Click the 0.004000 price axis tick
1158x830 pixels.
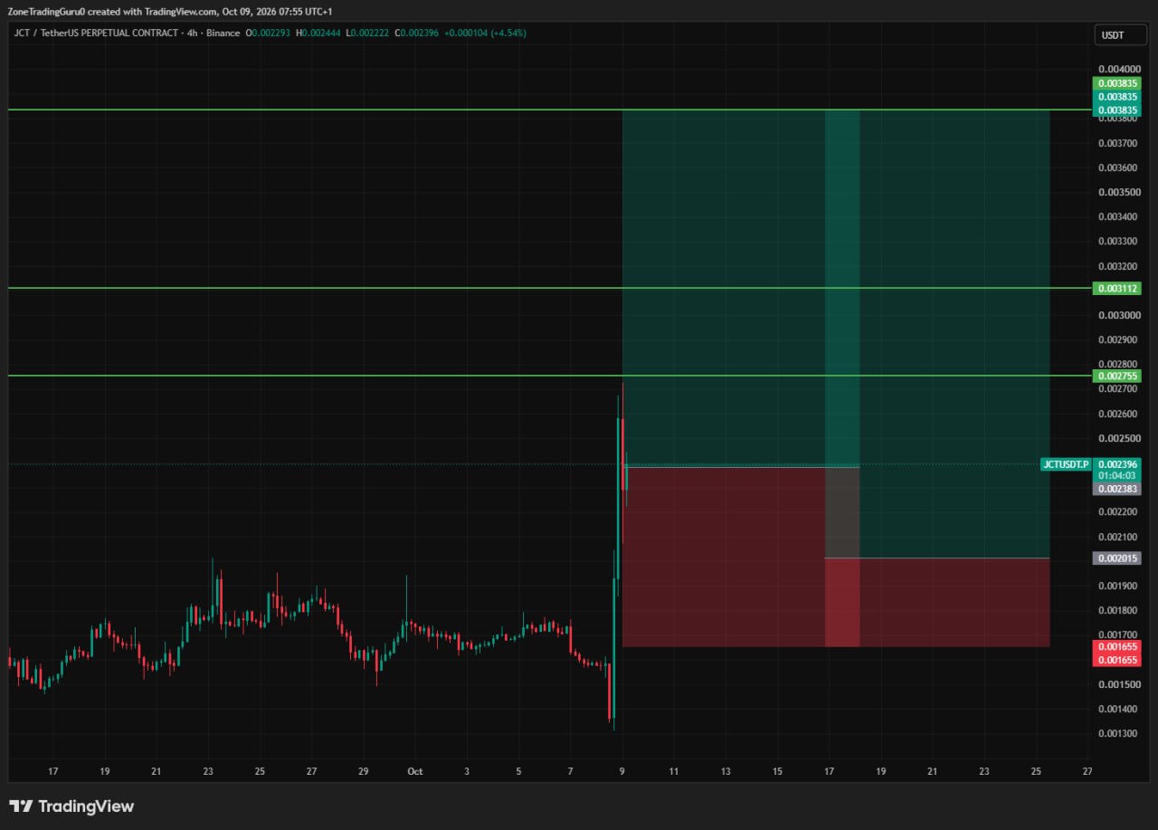[x=1118, y=69]
